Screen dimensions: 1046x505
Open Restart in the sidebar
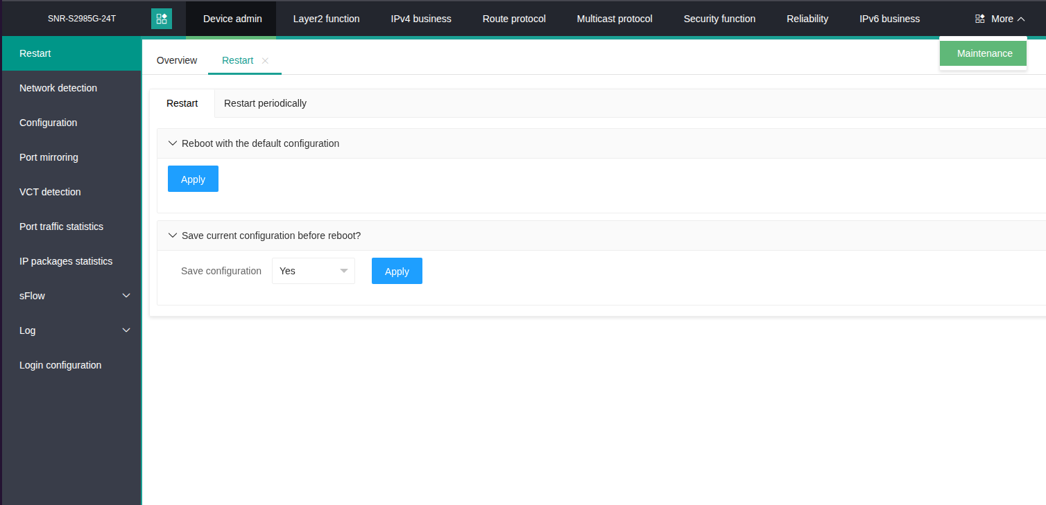[x=71, y=53]
